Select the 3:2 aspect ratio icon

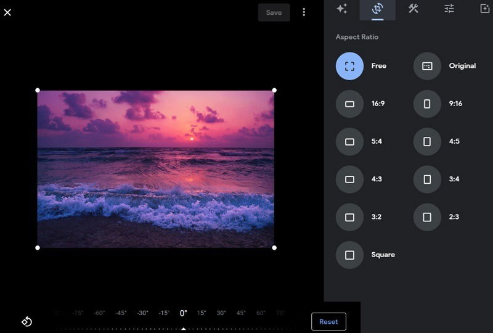[349, 217]
